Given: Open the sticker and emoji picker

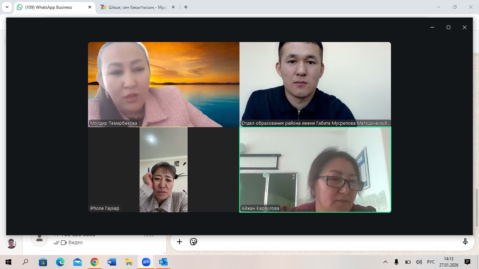Looking at the screenshot, I should (x=193, y=242).
